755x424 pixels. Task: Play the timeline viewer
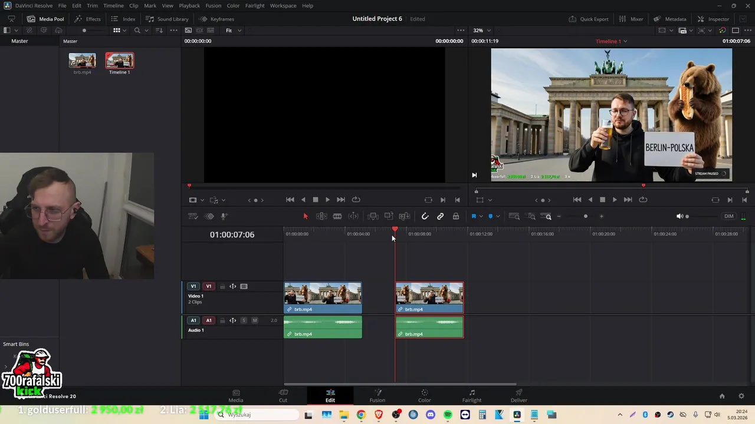coord(615,200)
